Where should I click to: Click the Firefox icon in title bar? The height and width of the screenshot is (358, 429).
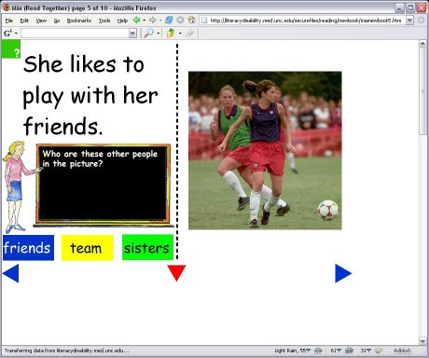tap(6, 7)
